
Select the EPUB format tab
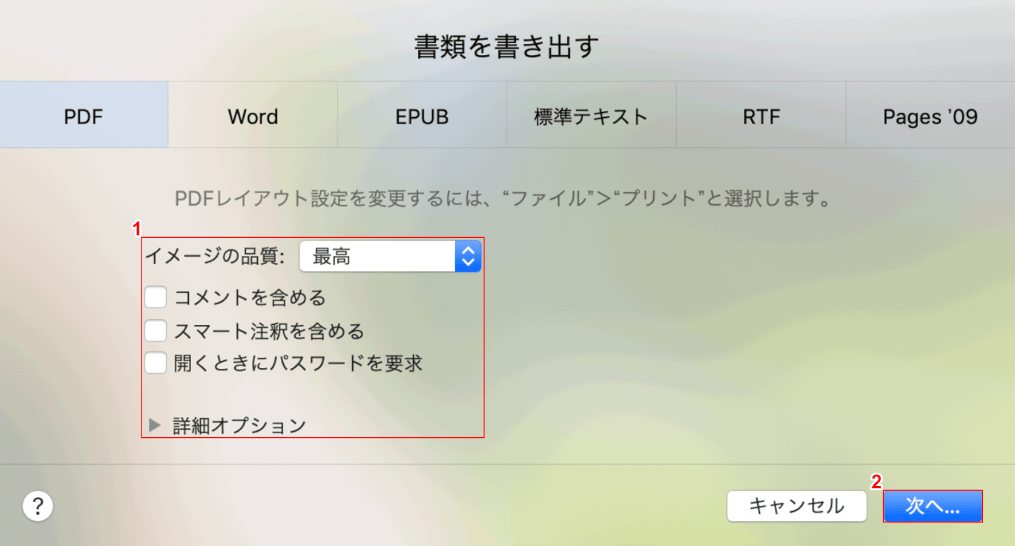(422, 116)
